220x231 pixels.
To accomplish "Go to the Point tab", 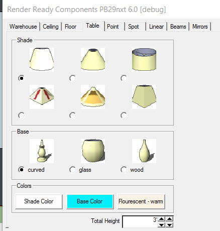I will 113,27.
